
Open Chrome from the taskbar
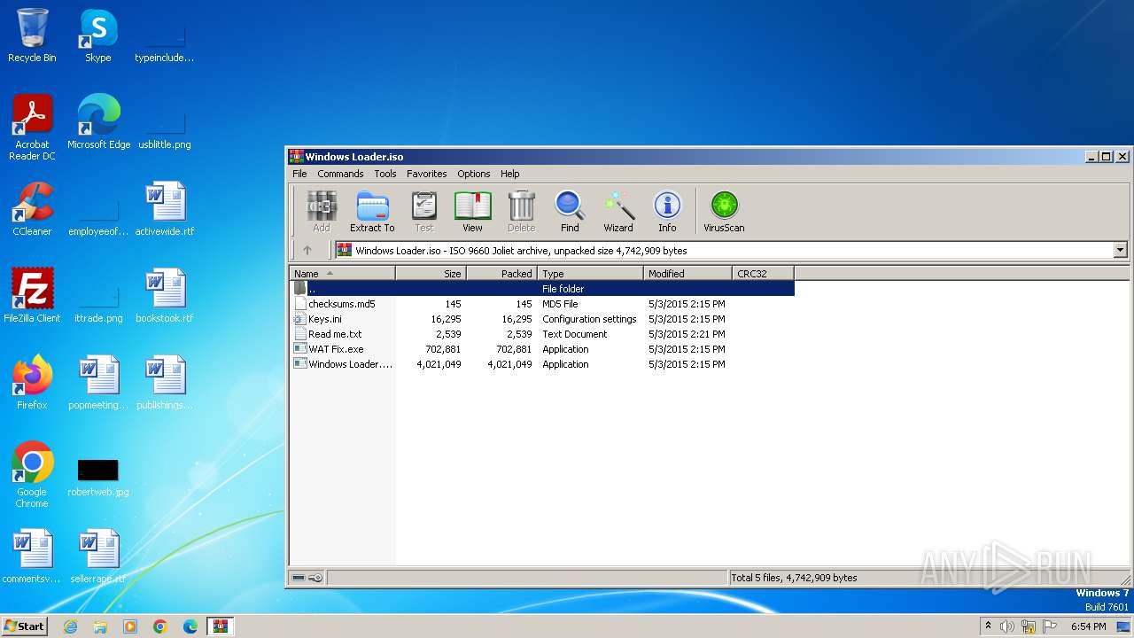(x=160, y=626)
